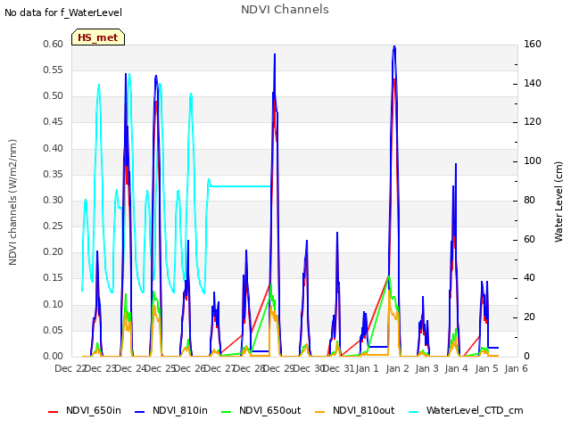The image size is (571, 428).
Task: Click the 100 right axis value
Action: point(533,161)
